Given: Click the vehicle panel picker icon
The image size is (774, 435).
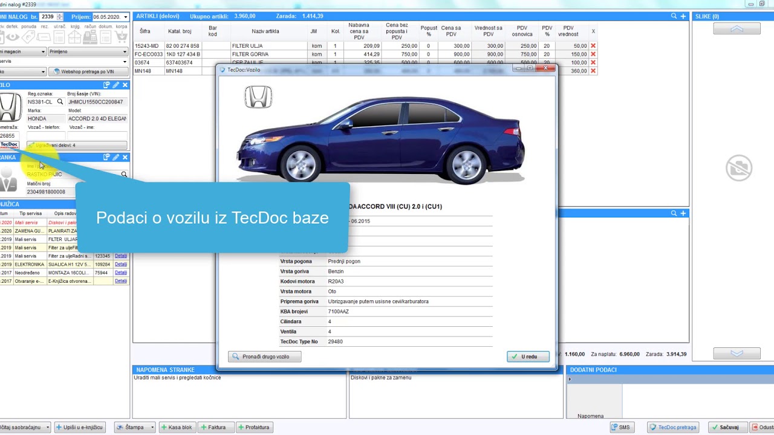Looking at the screenshot, I should point(106,85).
